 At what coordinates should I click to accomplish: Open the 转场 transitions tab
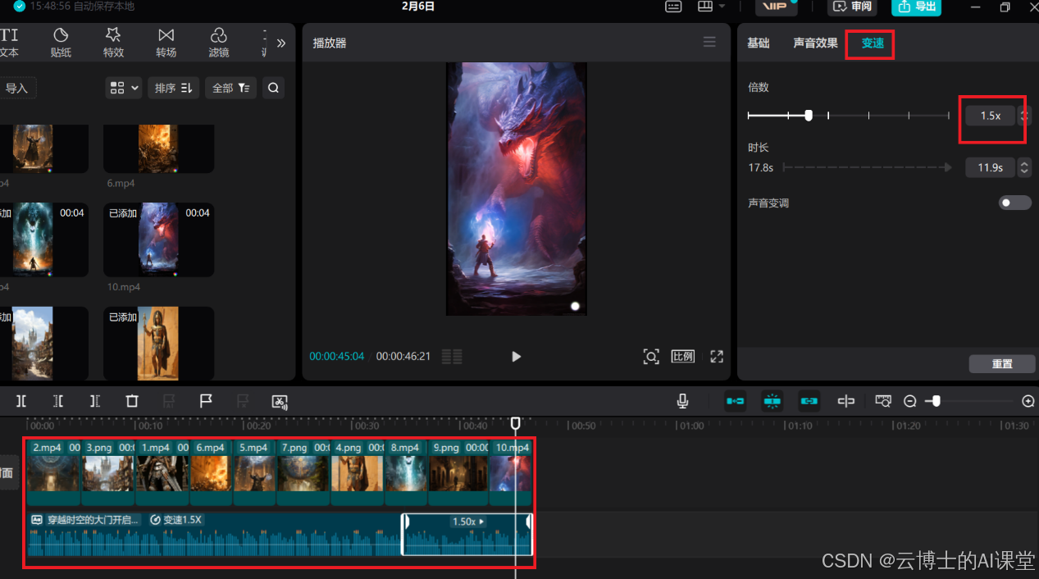166,43
